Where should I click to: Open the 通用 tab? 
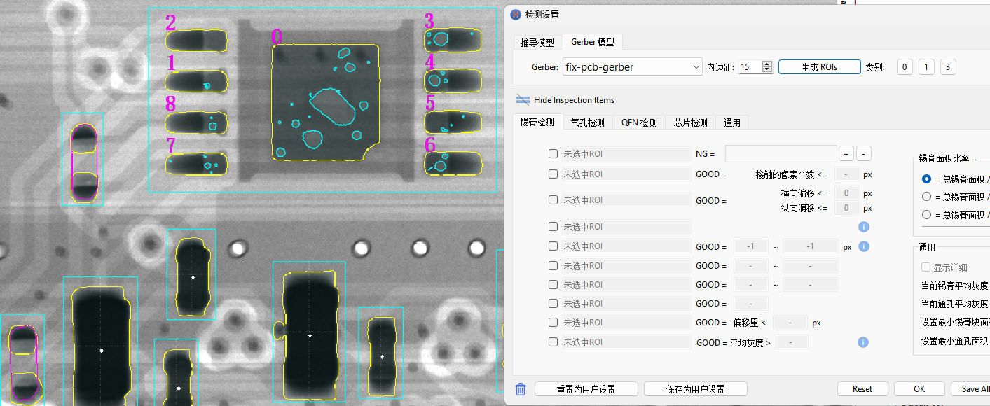point(731,122)
